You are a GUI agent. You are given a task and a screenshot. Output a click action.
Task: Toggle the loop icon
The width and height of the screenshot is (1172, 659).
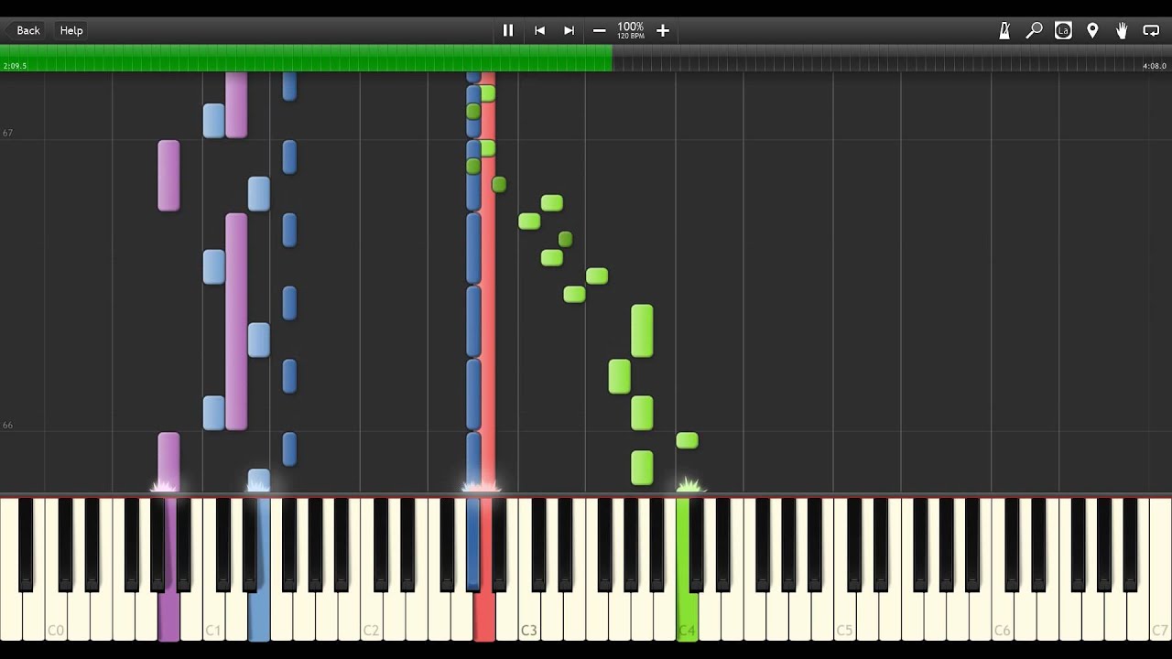(x=1151, y=30)
